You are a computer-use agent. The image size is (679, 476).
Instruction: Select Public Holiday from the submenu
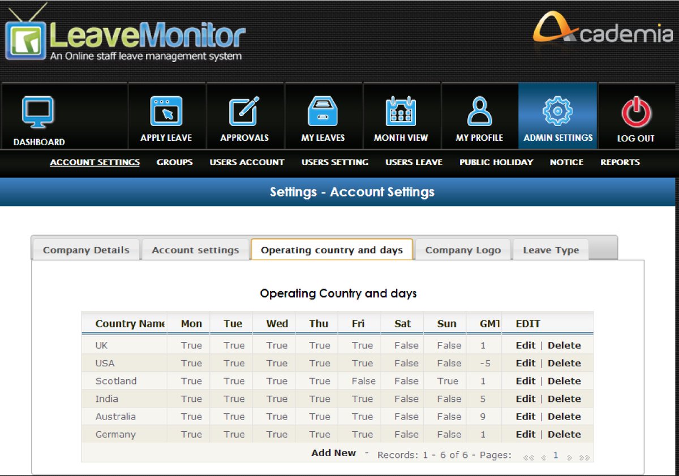pos(496,162)
